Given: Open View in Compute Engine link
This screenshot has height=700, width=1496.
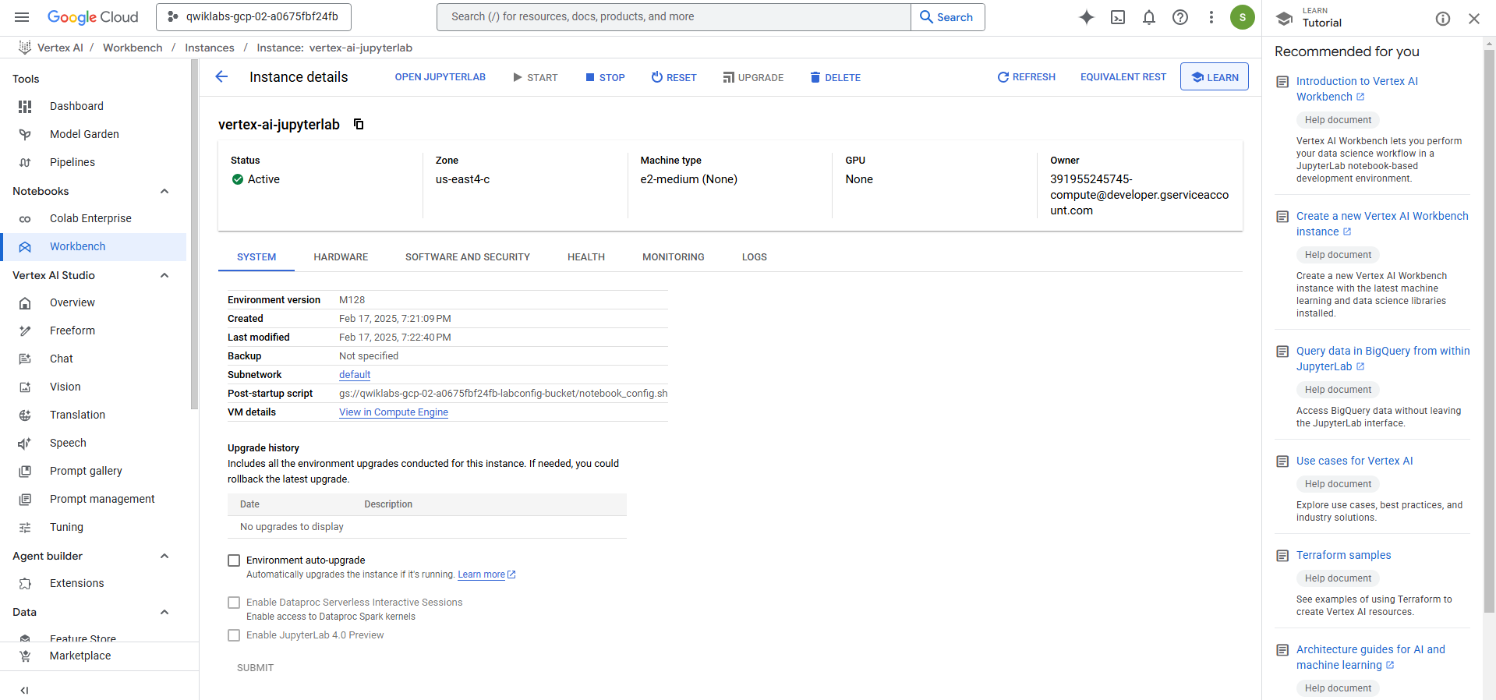Looking at the screenshot, I should 394,412.
